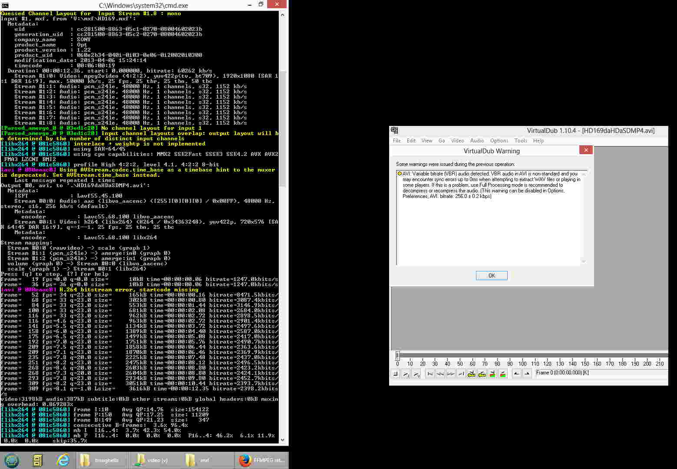677x469 pixels.
Task: Click the VirtualDub window system icon
Action: (x=394, y=130)
